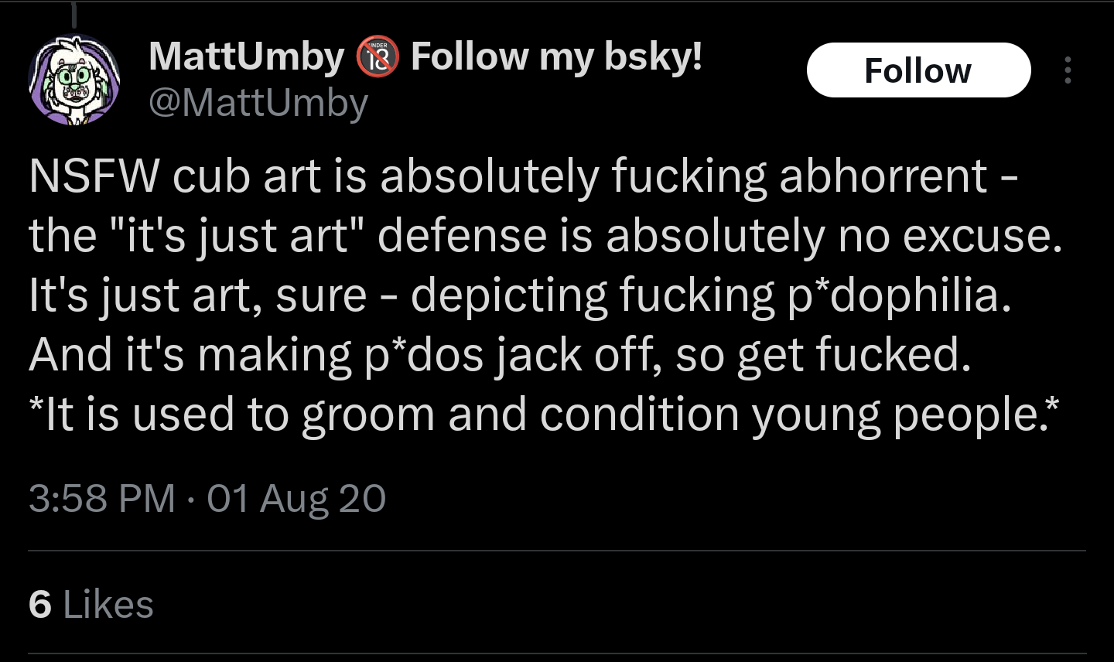Screen dimensions: 1114x662
Task: Click the 01 Aug 20 date
Action: (x=296, y=498)
